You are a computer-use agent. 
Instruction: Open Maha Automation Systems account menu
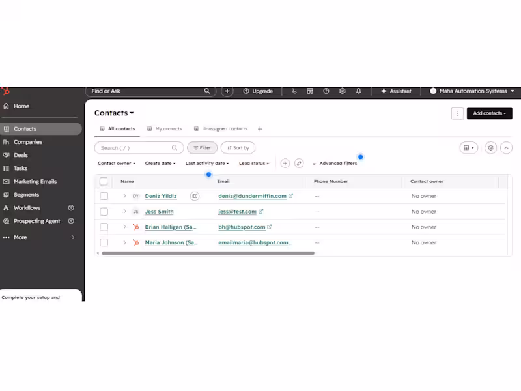(472, 91)
